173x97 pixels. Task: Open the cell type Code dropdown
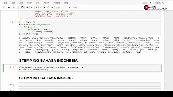coord(63,8)
